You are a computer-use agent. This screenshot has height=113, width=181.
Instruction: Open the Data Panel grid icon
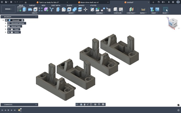click(2, 2)
